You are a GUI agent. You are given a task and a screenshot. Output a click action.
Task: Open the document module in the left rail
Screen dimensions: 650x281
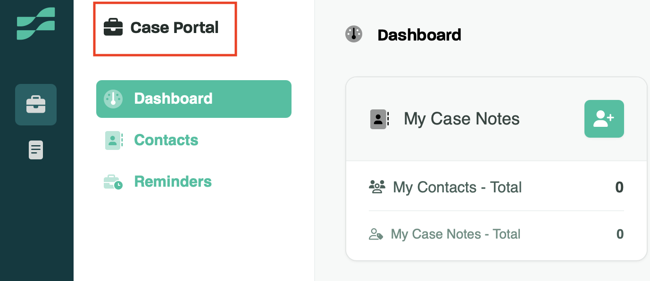[36, 150]
